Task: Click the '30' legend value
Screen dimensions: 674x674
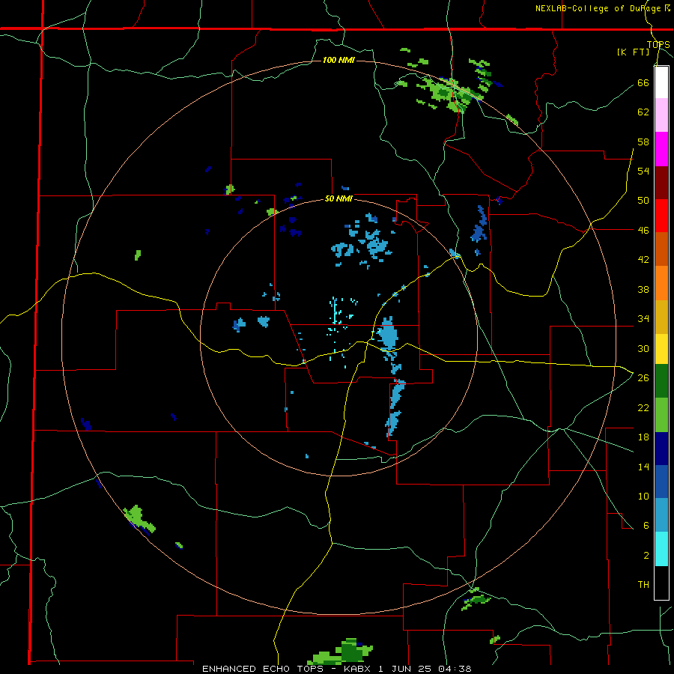Action: [x=643, y=348]
